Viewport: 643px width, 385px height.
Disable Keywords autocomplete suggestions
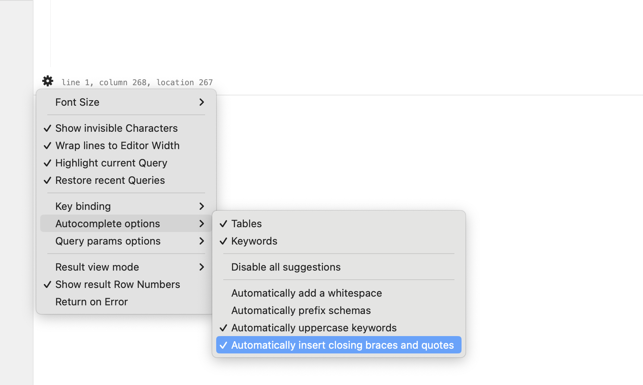point(254,241)
